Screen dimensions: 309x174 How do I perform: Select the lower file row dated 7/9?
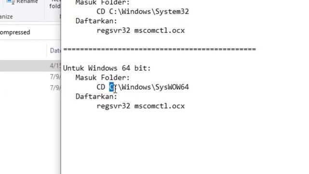point(30,87)
